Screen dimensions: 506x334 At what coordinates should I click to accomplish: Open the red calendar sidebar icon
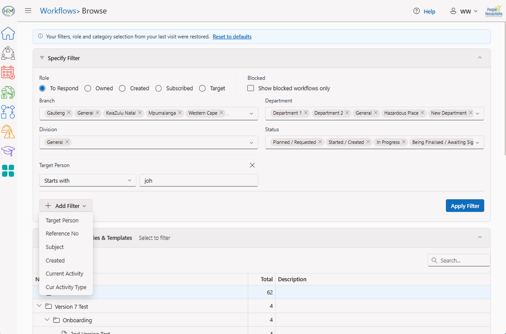(x=8, y=73)
